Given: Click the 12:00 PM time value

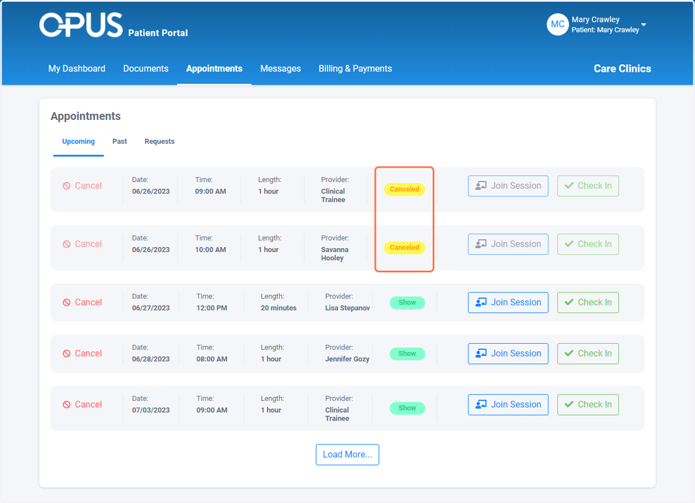Looking at the screenshot, I should (212, 308).
